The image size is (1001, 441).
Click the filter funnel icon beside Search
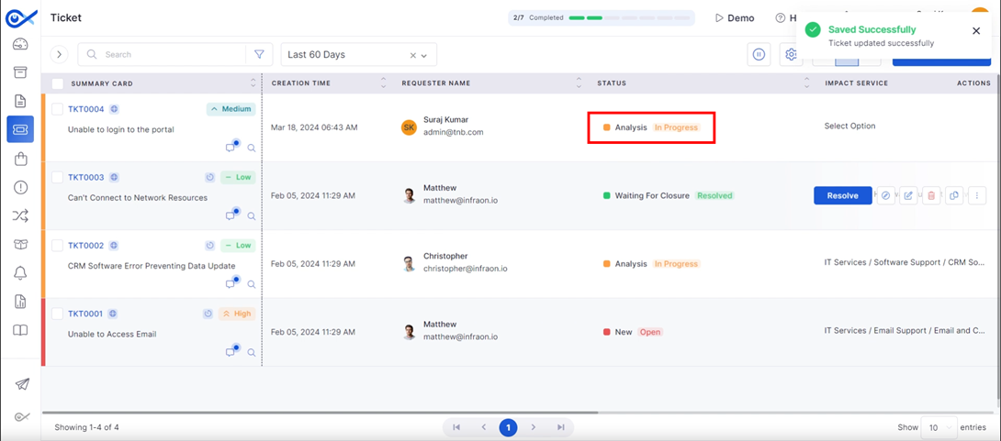259,54
